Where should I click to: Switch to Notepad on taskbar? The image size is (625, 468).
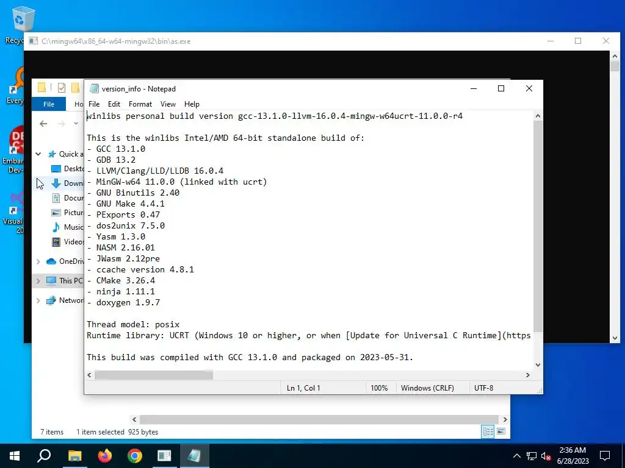(195, 456)
